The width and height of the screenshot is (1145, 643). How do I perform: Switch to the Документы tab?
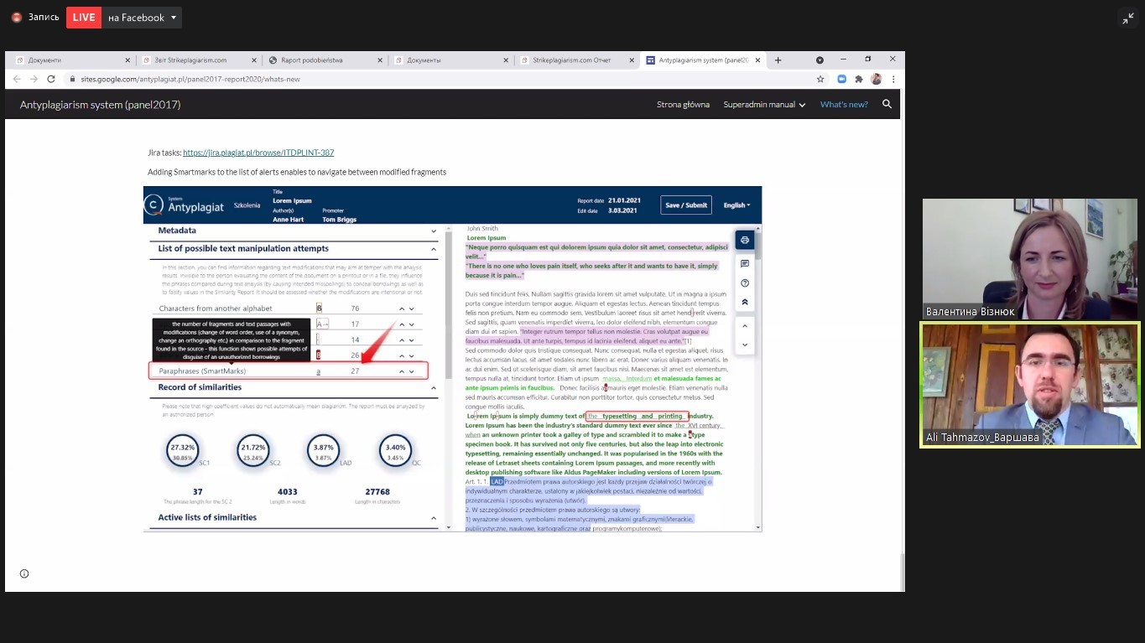tap(449, 60)
